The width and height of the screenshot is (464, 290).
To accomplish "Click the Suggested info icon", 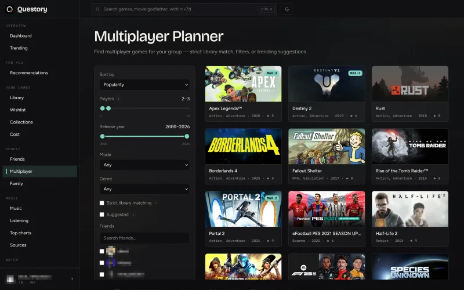I will (x=133, y=215).
